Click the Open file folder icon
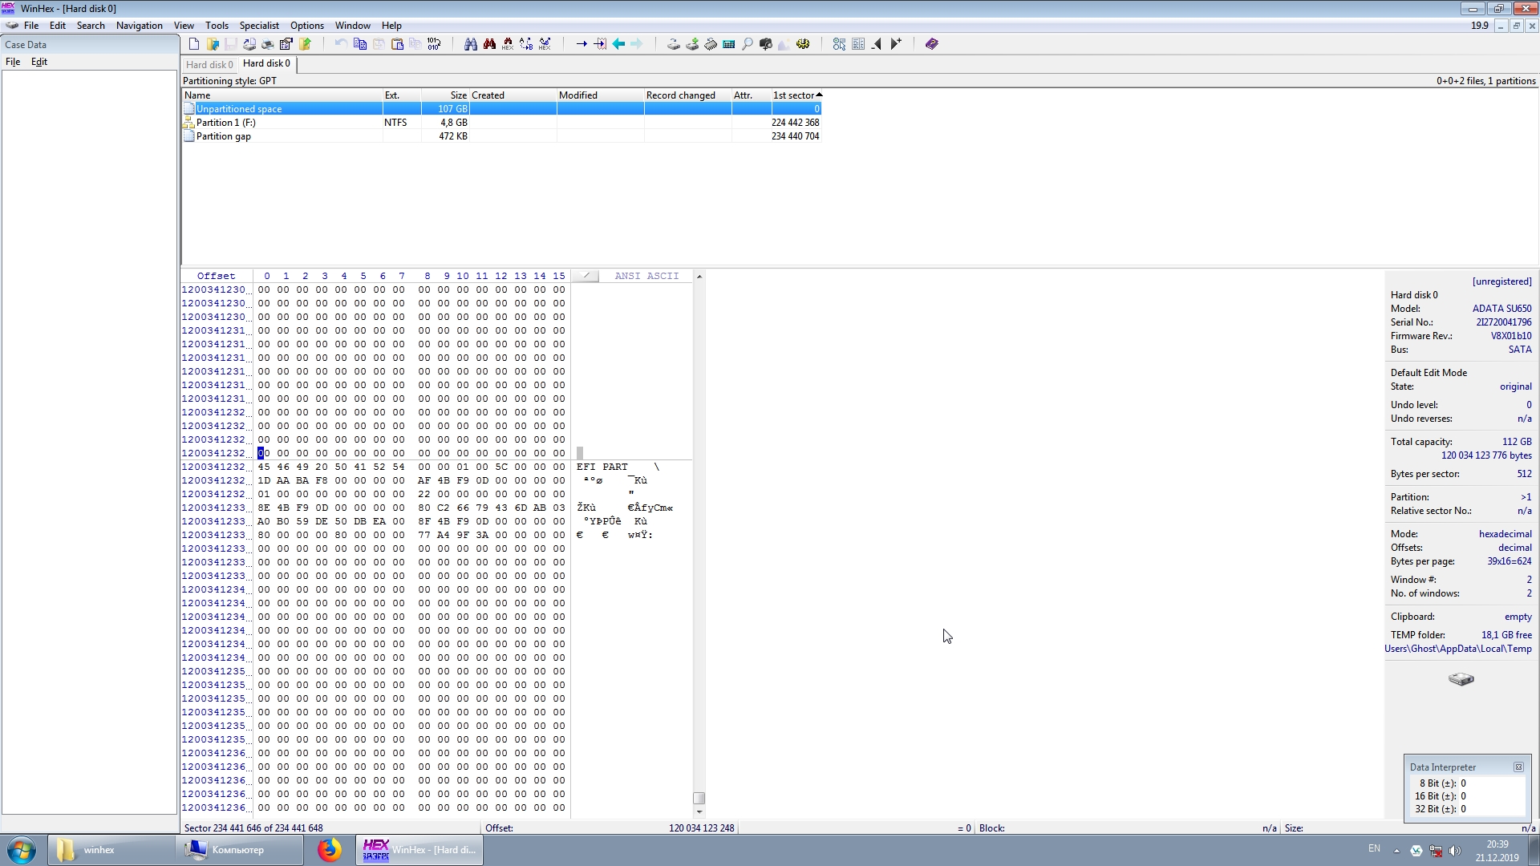This screenshot has height=866, width=1540. pyautogui.click(x=213, y=44)
